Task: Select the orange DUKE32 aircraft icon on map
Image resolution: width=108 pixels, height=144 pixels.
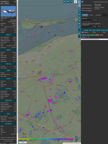Action: point(40,72)
